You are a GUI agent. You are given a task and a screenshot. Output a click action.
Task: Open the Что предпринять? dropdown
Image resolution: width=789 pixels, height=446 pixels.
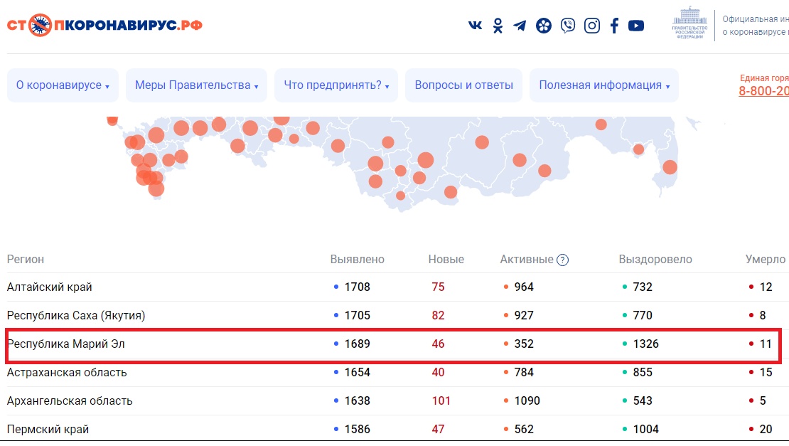336,85
